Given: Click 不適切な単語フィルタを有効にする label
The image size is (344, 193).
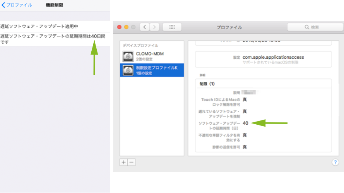Looking at the screenshot, I should [219, 138].
